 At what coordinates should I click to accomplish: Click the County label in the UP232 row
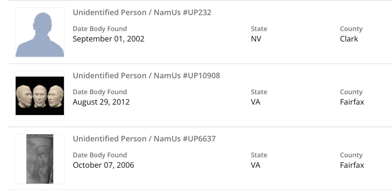click(351, 29)
